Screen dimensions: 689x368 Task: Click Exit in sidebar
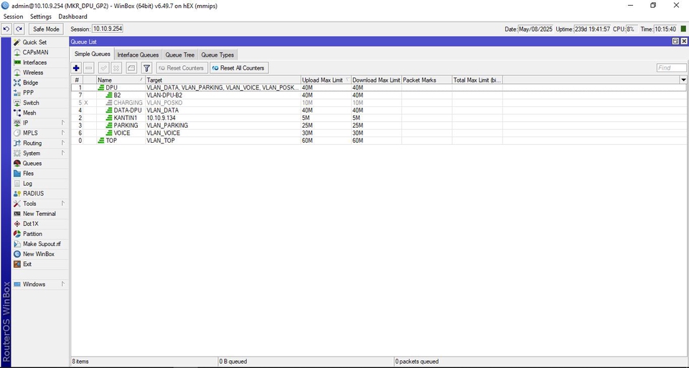pos(40,265)
